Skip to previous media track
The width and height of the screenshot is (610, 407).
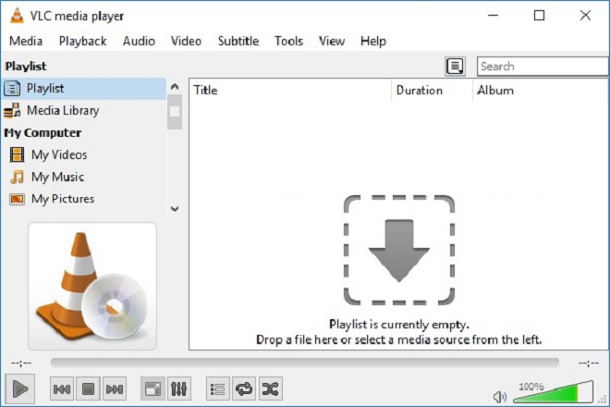pos(62,388)
